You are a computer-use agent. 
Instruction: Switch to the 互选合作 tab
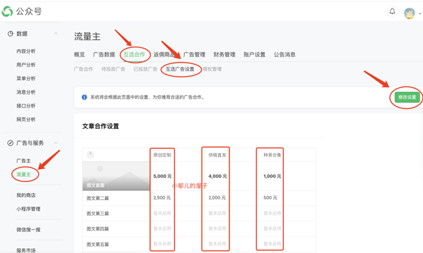coord(134,55)
